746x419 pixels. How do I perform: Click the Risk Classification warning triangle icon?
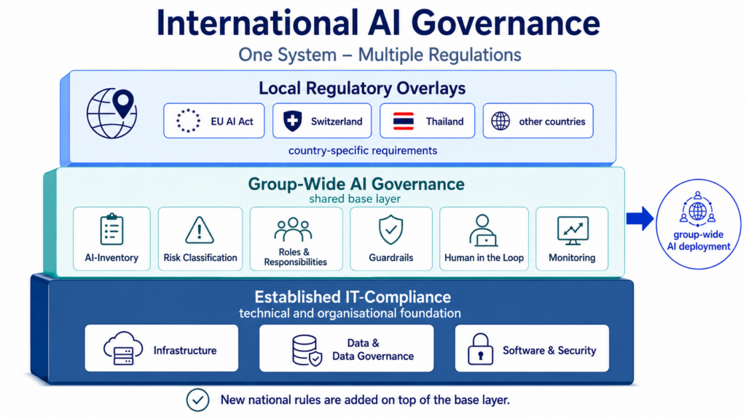click(200, 230)
